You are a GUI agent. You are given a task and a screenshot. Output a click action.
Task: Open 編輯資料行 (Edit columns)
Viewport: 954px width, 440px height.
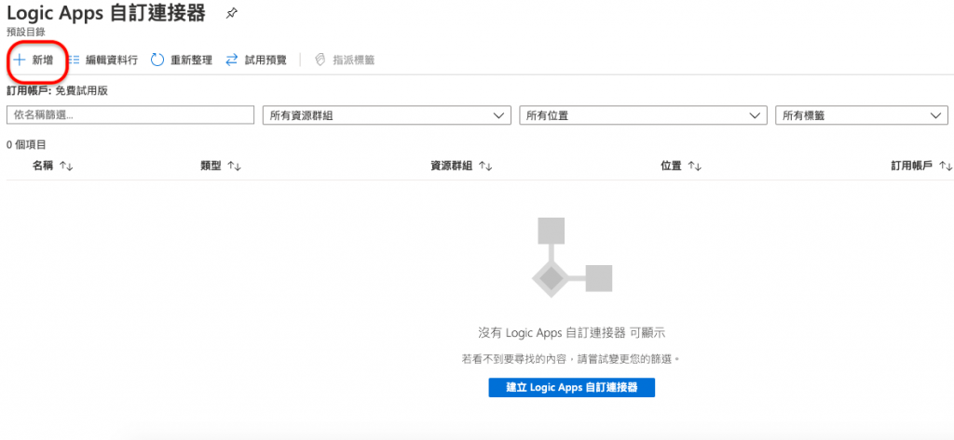click(x=102, y=60)
